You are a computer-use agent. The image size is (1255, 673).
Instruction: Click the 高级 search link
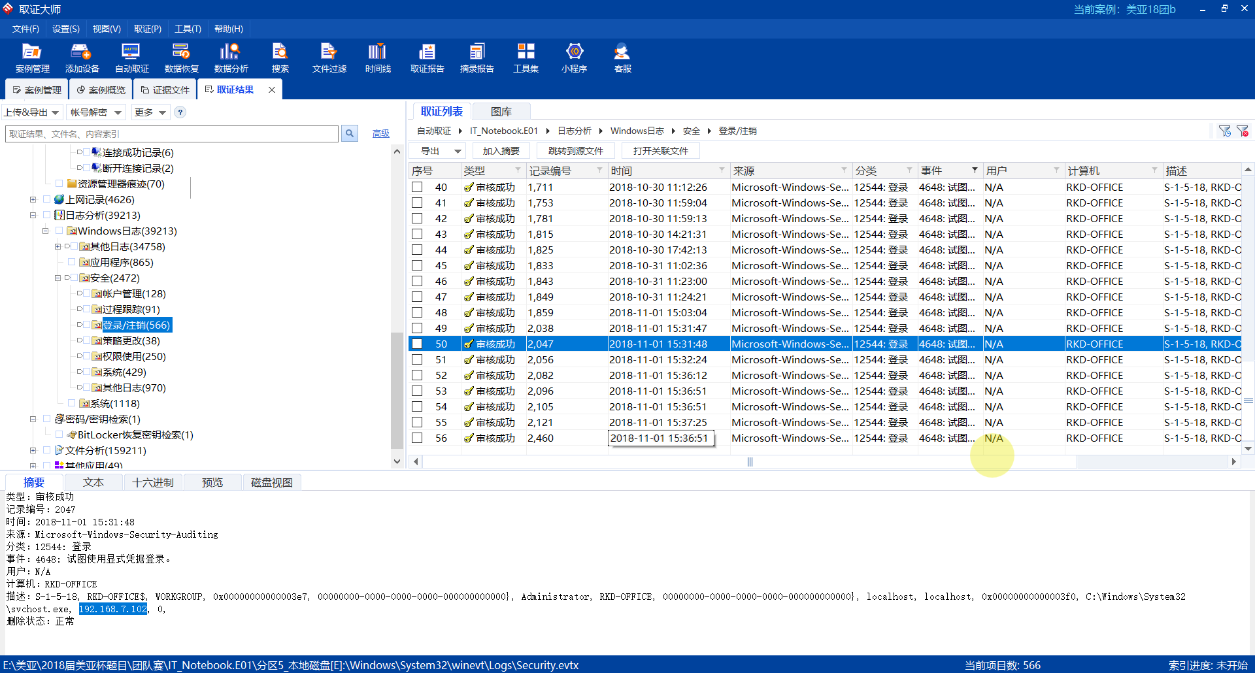pyautogui.click(x=381, y=133)
